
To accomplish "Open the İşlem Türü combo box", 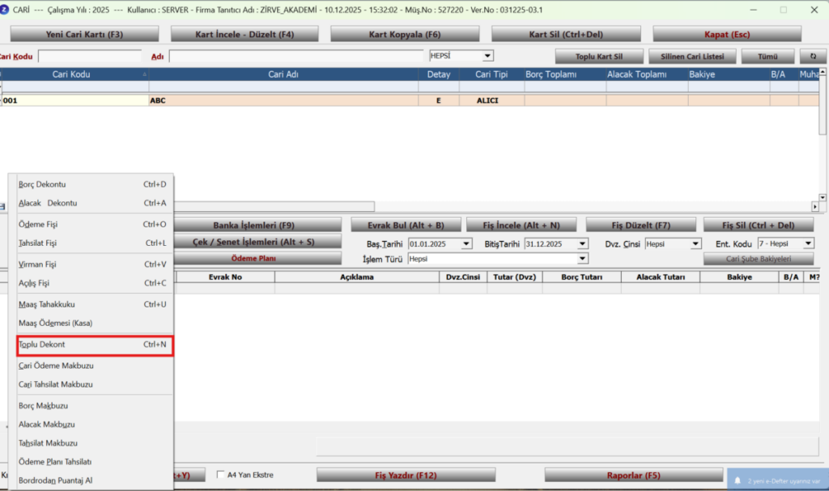I will [582, 259].
